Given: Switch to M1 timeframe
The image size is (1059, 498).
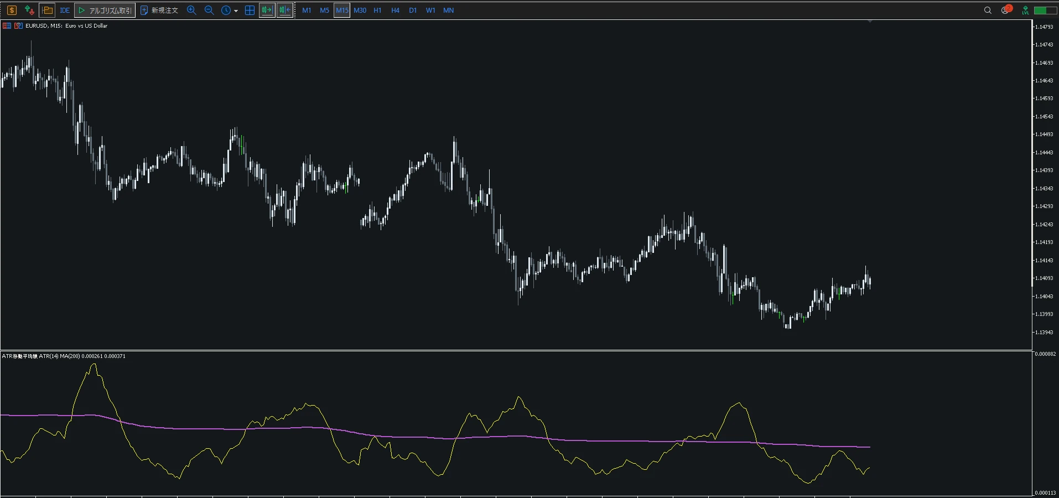Looking at the screenshot, I should (x=307, y=10).
